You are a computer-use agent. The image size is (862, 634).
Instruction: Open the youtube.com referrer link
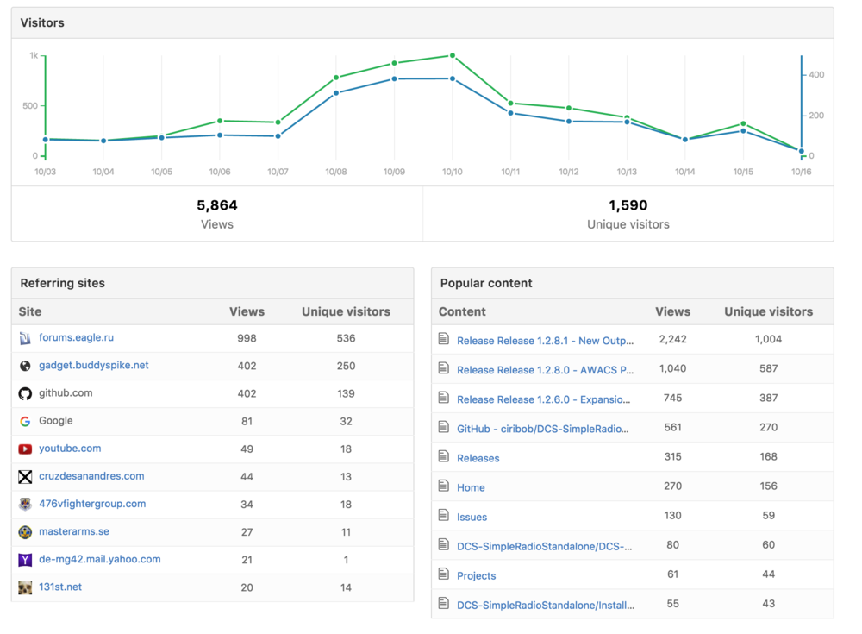[70, 448]
